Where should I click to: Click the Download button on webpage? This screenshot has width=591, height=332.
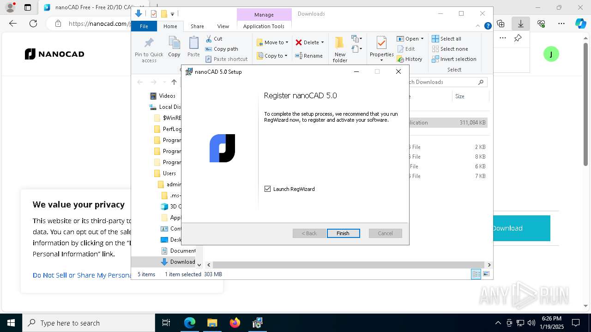pyautogui.click(x=521, y=228)
